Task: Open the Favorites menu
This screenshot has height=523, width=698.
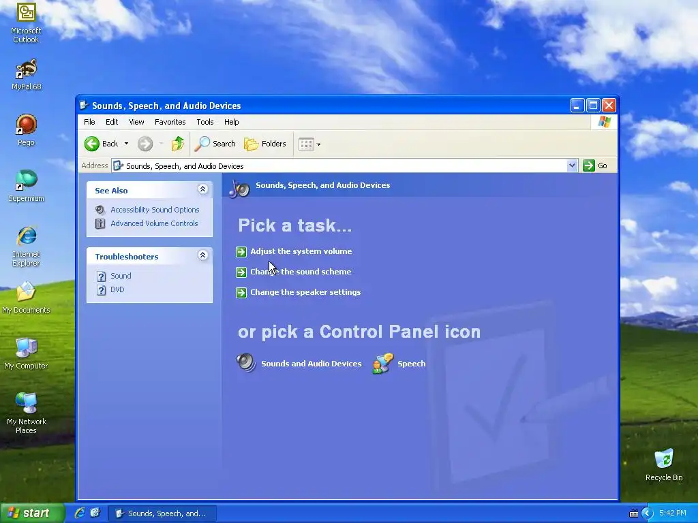Action: [x=170, y=122]
